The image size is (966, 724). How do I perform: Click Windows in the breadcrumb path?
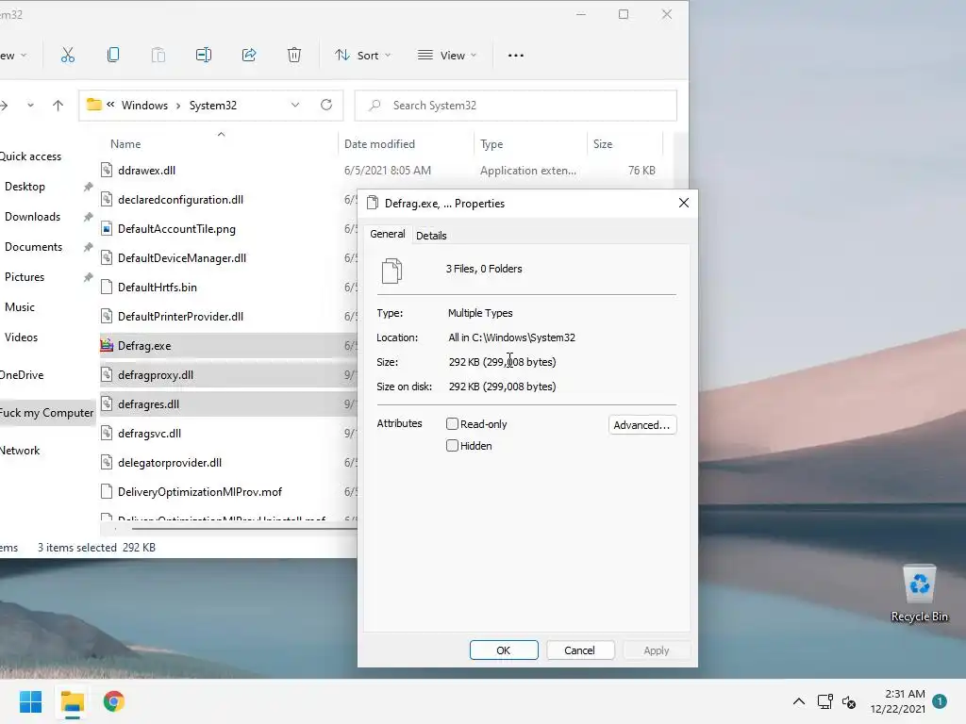(144, 106)
